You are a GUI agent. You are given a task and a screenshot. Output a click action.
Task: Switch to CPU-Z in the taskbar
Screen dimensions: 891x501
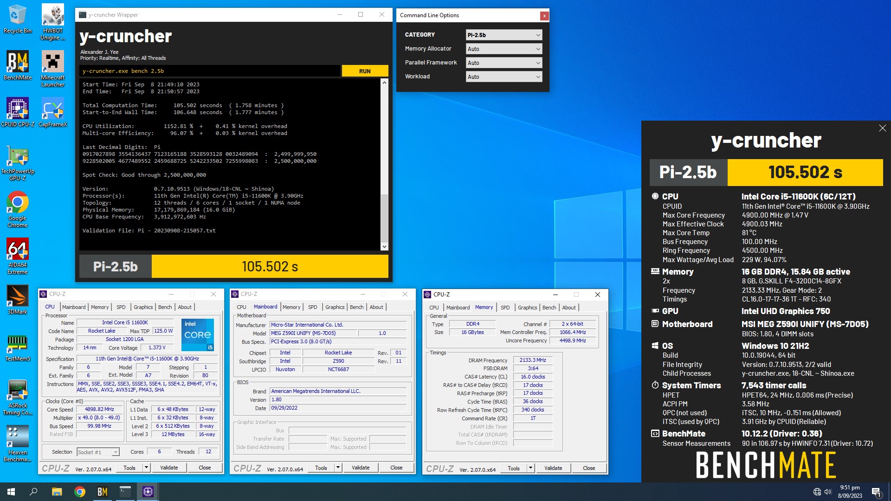[x=148, y=492]
